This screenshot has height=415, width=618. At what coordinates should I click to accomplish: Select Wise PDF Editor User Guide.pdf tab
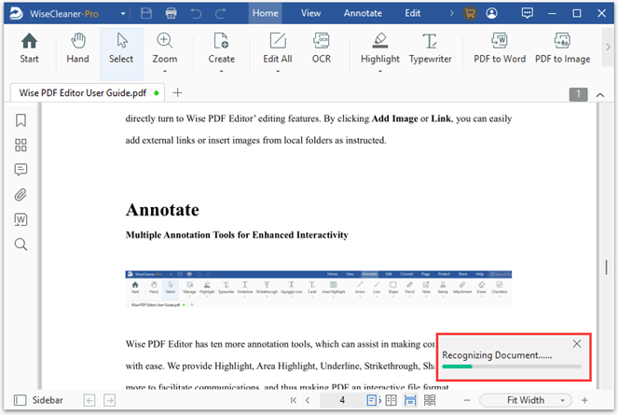coord(88,93)
